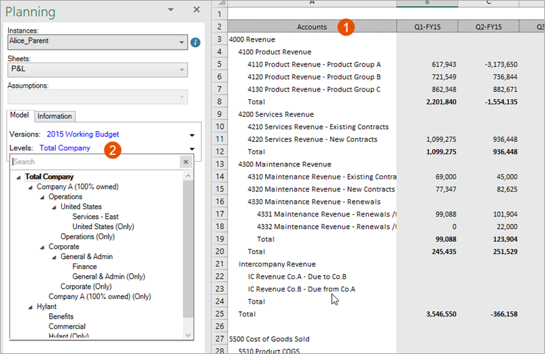545x354 pixels.
Task: Clear the Levels search box
Action: pos(186,162)
